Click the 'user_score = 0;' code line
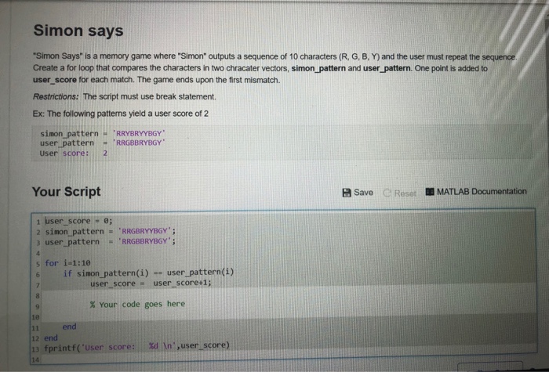The image size is (549, 372). [x=78, y=221]
